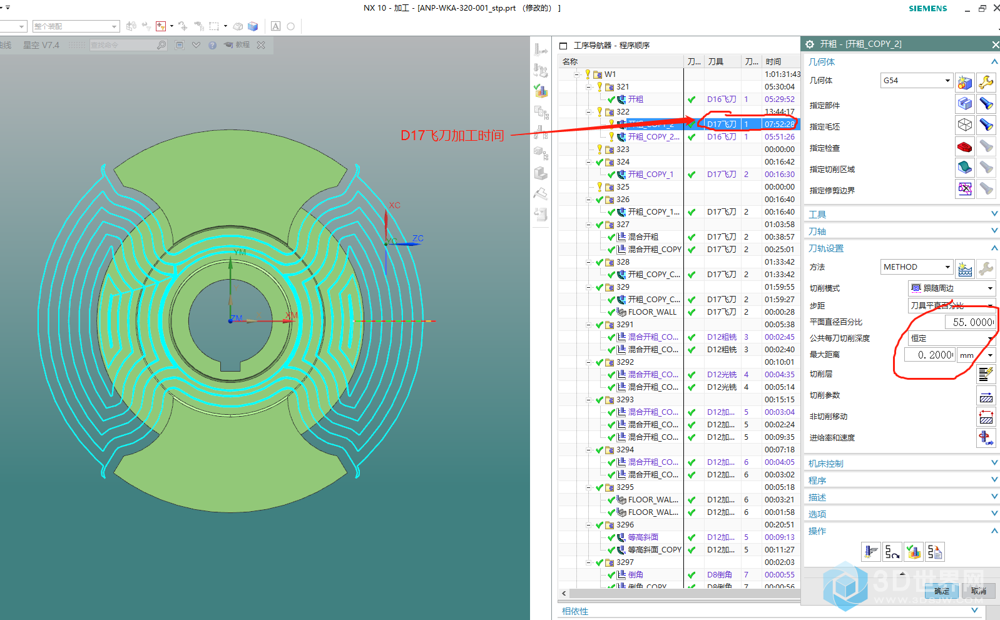Select the 混合开粗_COPY operation
1000x620 pixels.
coord(655,249)
